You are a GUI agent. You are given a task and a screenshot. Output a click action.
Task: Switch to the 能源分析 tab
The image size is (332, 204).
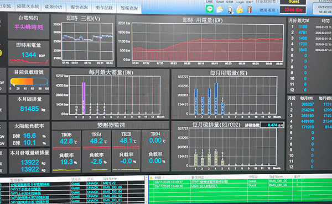(x=54, y=7)
